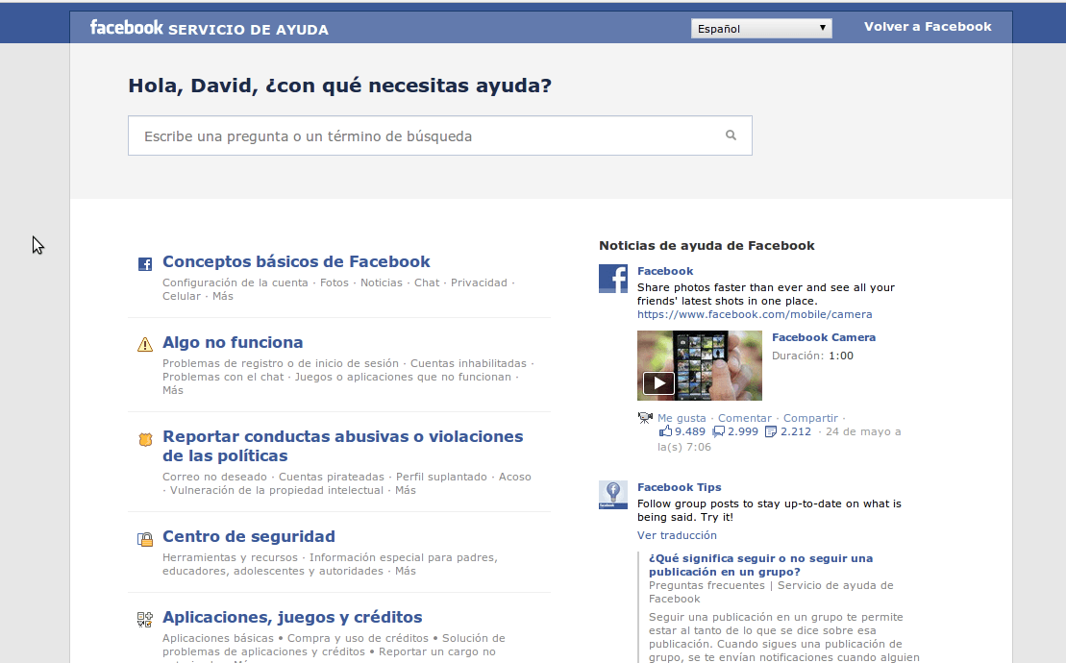Open the Español language dropdown
1066x663 pixels.
(x=761, y=29)
